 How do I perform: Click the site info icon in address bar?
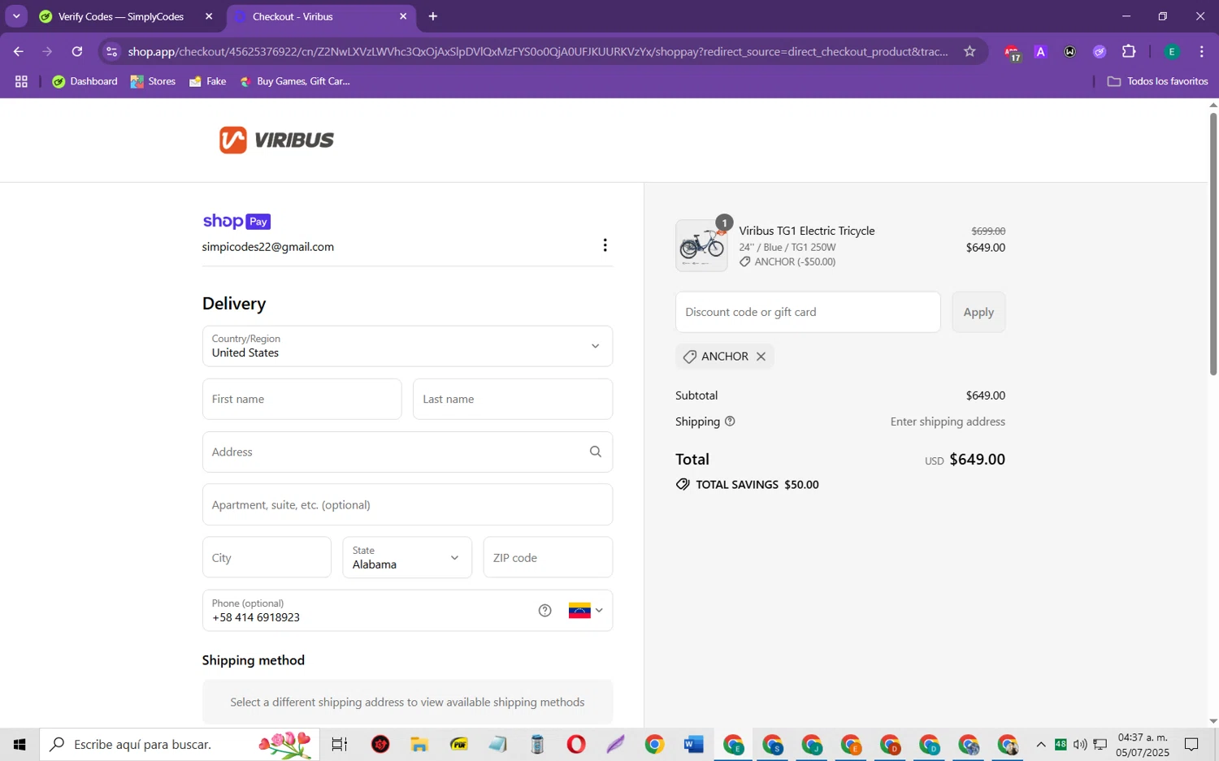112,51
